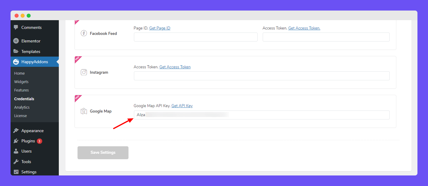
Task: Open the HappyAddons menu
Action: 35,62
